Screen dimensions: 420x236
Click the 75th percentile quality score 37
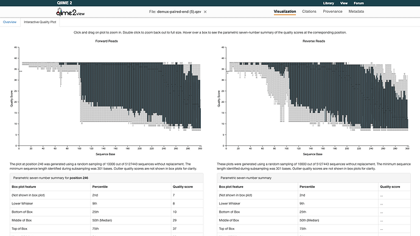coord(175,229)
